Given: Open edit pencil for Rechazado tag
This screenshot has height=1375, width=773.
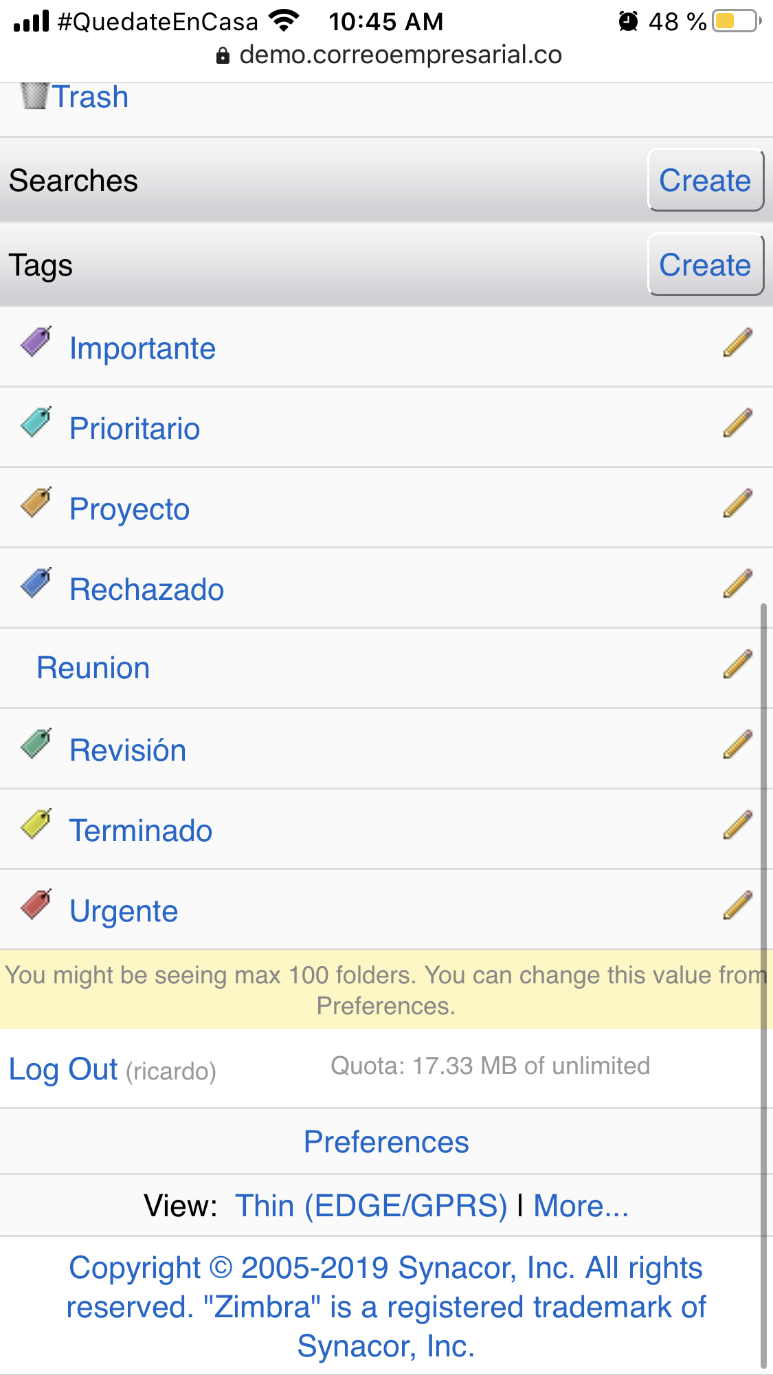Looking at the screenshot, I should point(737,584).
